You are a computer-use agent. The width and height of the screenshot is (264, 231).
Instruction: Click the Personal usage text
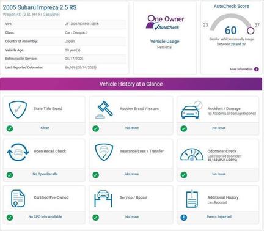(165, 47)
